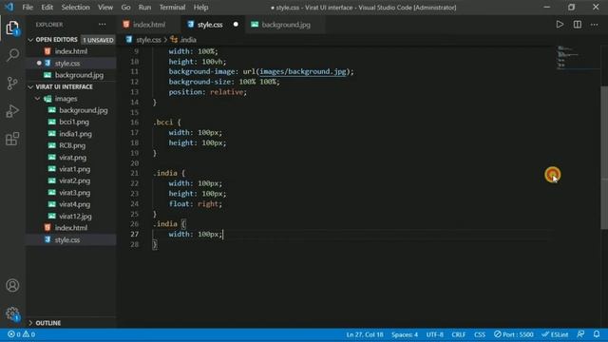
Task: Toggle Live Server on Port 5500
Action: click(513, 334)
